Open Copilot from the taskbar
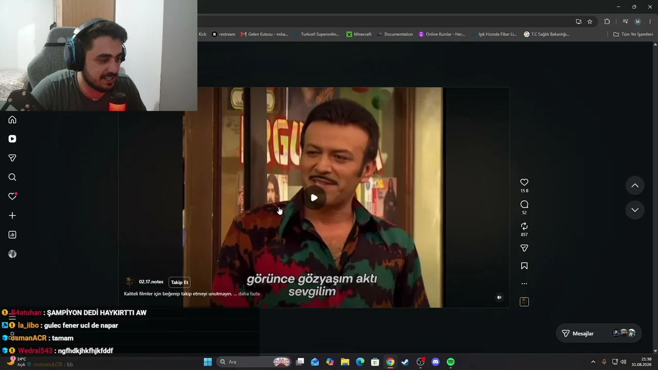Viewport: 658px width, 370px height. coord(330,362)
